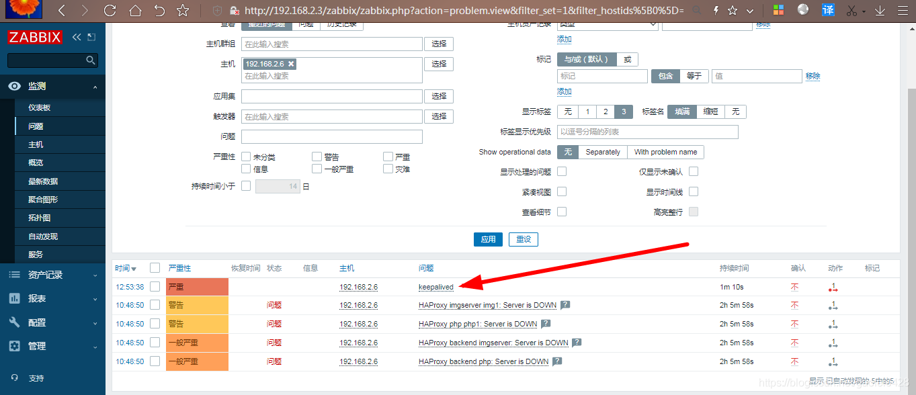The height and width of the screenshot is (395, 916).
Task: Go to the browser home page icon
Action: [x=135, y=11]
